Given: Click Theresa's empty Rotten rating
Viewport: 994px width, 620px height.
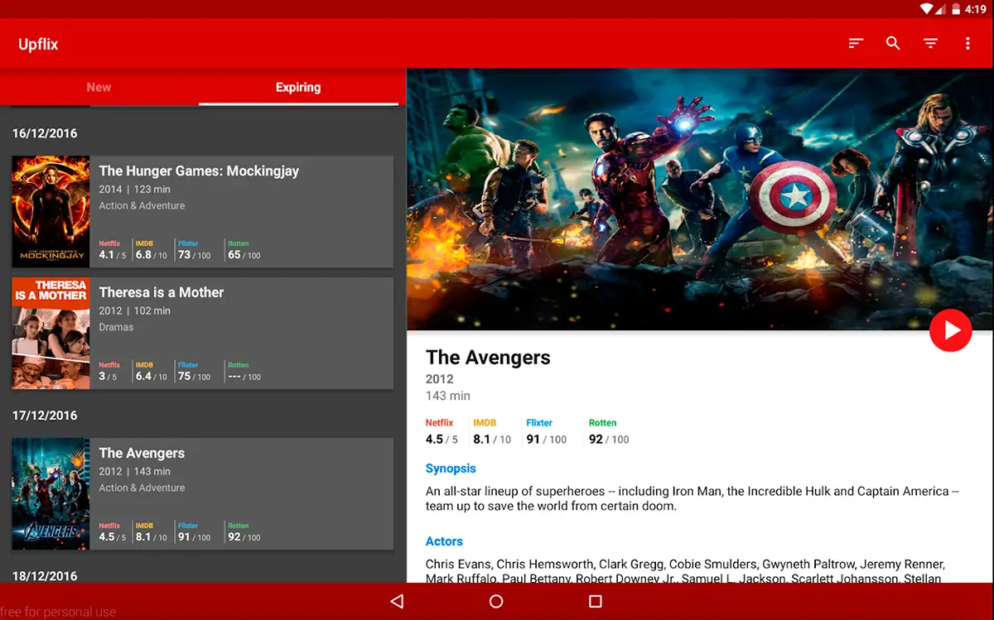Looking at the screenshot, I should 244,372.
